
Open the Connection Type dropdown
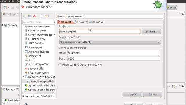point(110,42)
